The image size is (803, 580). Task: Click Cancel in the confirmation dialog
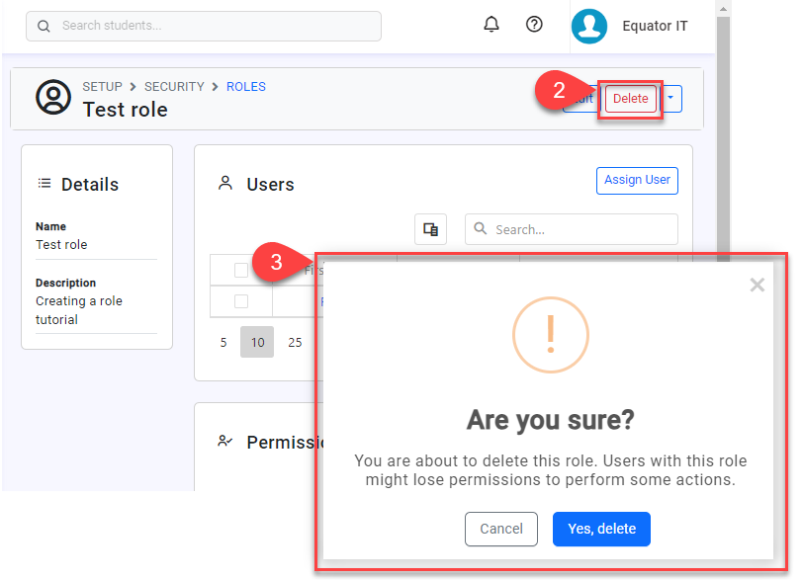coord(500,529)
